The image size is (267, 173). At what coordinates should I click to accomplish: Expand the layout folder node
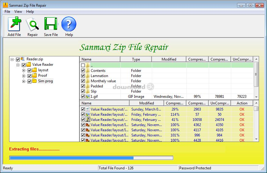[24, 70]
